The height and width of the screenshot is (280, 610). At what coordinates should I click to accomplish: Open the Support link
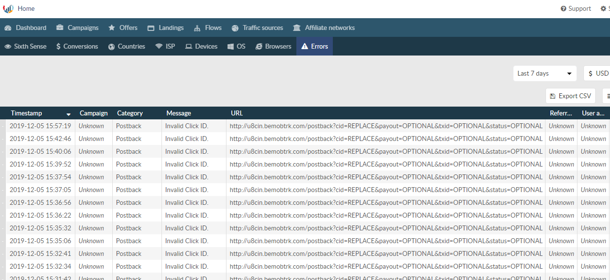[576, 9]
